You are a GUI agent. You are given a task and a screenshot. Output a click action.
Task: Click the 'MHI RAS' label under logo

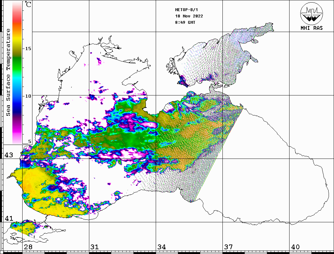tap(312, 28)
